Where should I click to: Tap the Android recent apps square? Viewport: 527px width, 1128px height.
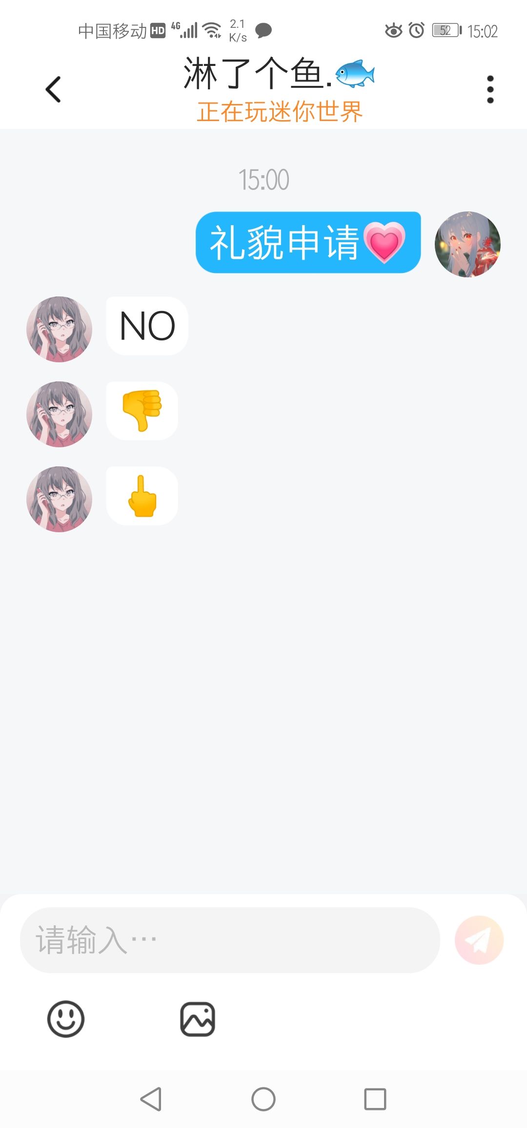tap(375, 1099)
